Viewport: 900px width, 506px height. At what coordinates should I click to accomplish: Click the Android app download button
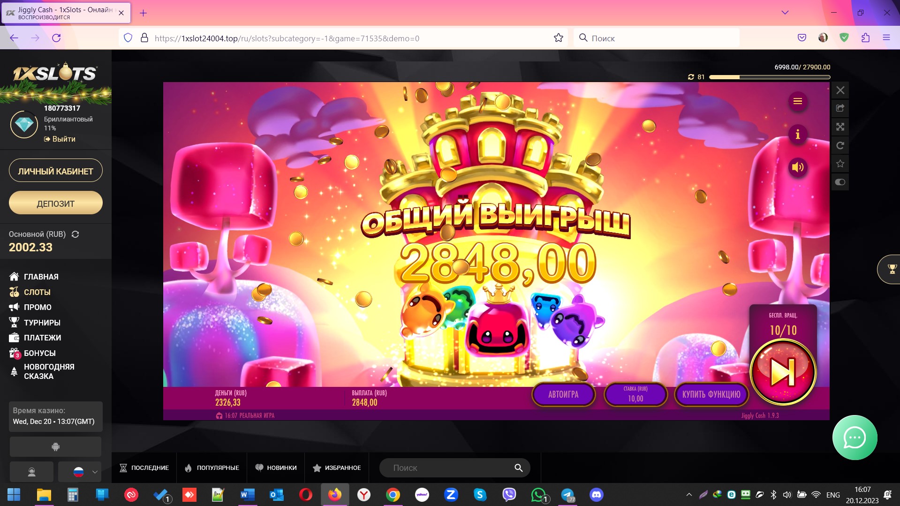tap(55, 446)
